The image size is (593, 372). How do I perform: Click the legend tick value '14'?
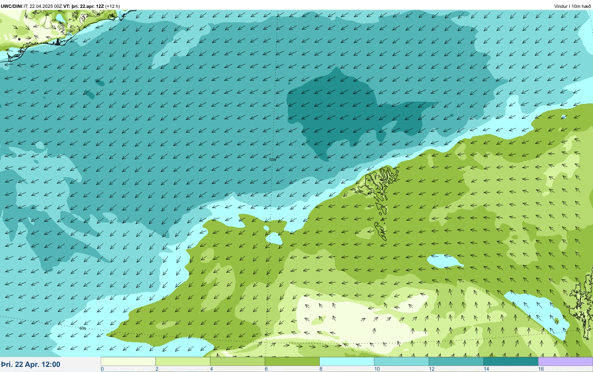pos(486,369)
